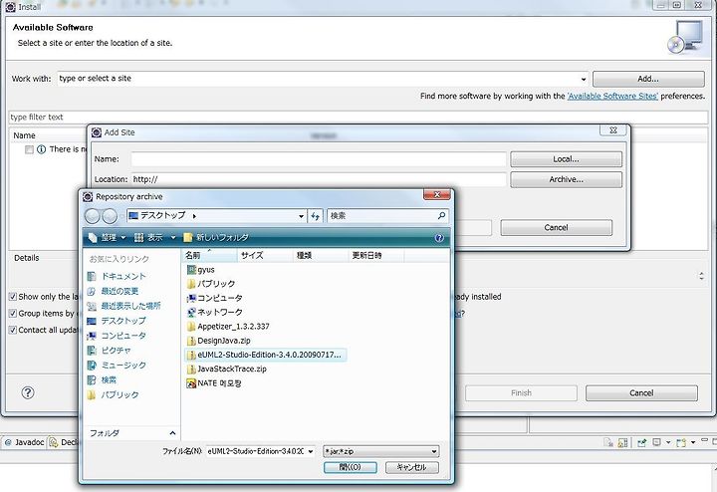Open デスクトップ in favorite links

[117, 321]
